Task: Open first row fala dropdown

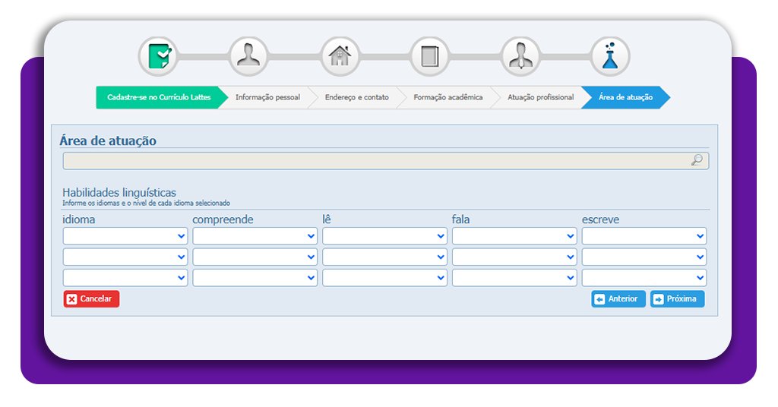Action: pos(514,236)
